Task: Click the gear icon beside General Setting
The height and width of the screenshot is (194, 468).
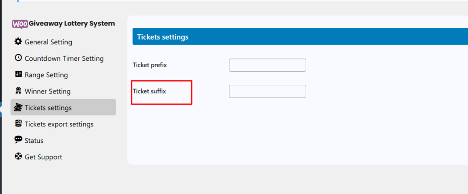Action: (18, 42)
